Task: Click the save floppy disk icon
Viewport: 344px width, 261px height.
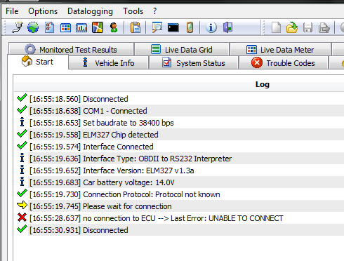Action: point(307,27)
